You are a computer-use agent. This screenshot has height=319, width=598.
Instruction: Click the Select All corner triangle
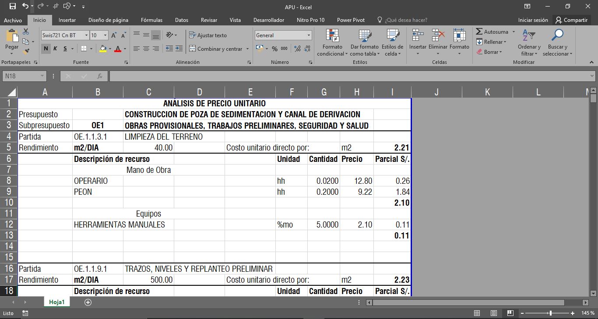point(12,92)
